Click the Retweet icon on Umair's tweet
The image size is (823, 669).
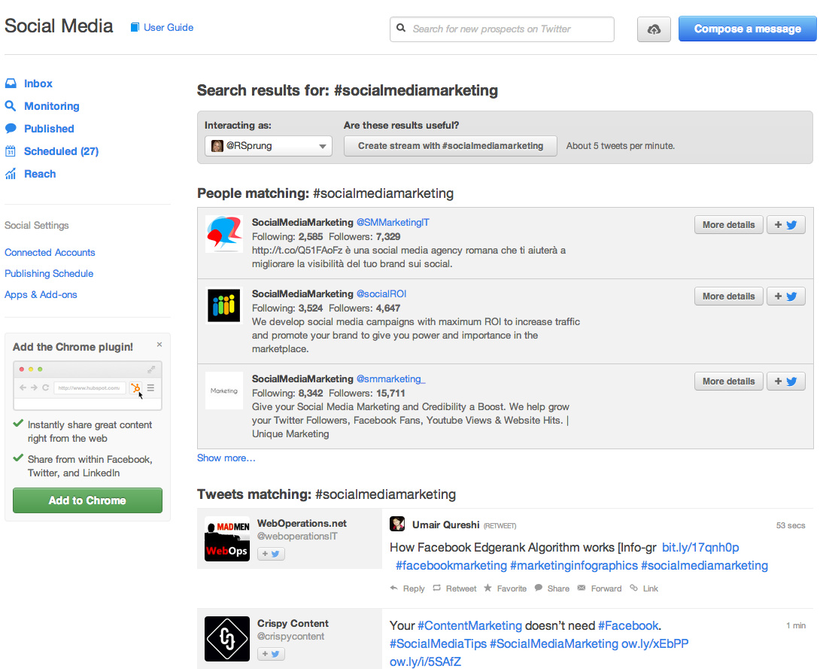click(x=436, y=588)
